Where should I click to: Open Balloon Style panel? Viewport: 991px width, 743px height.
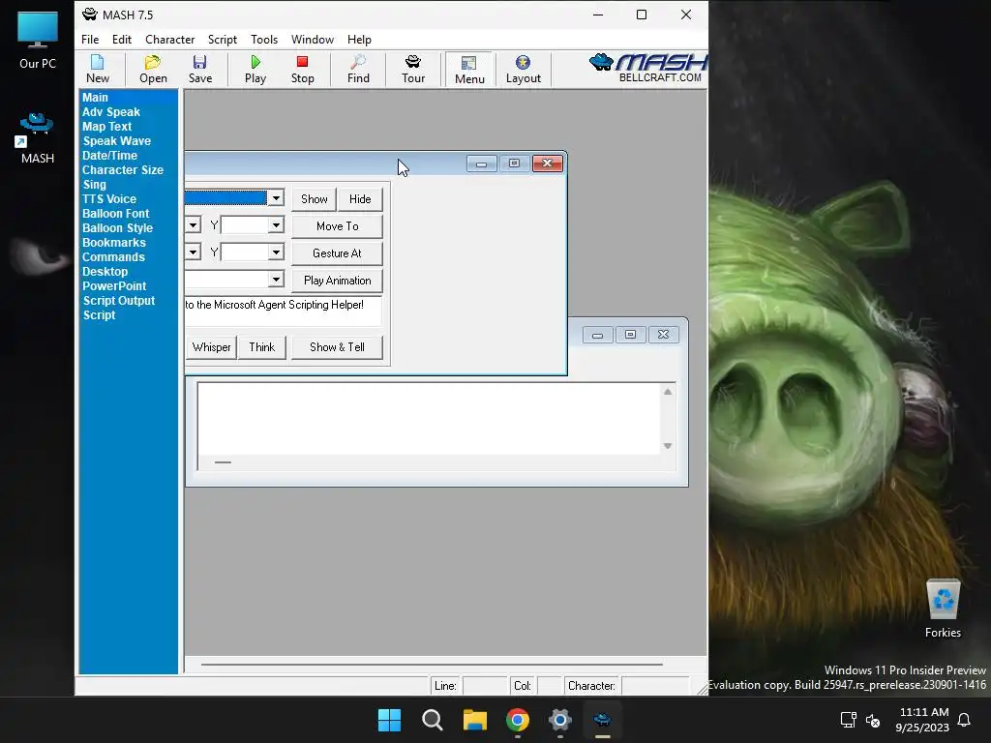click(x=117, y=228)
